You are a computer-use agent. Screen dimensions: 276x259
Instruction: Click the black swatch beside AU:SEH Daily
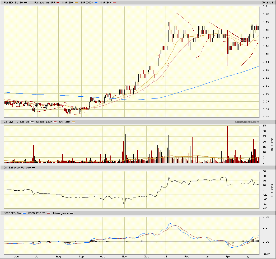click(26, 3)
